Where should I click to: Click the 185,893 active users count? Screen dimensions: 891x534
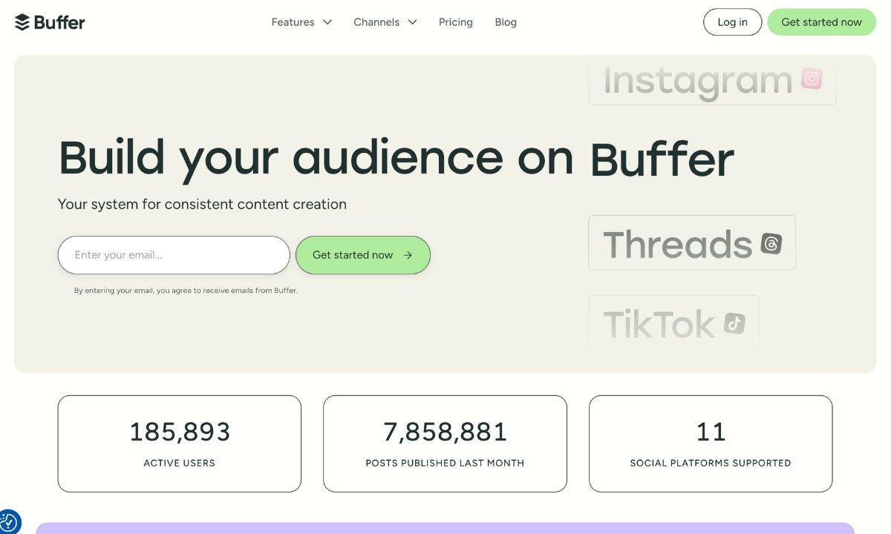tap(180, 432)
